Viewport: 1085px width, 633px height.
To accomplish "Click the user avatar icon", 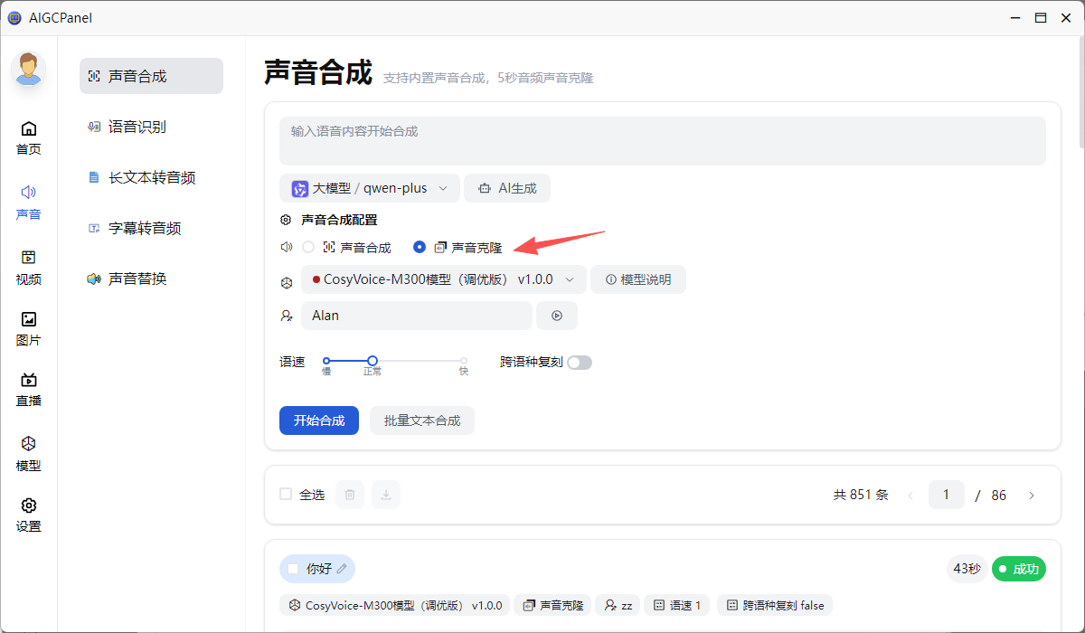I will point(29,69).
